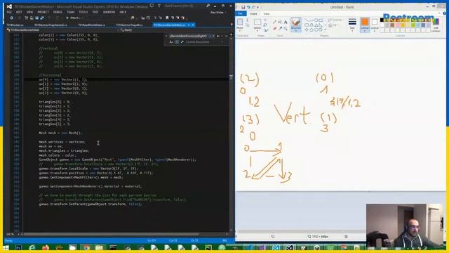Click Open File icon in Visual Studio toolbar
Screen dimensions: 449x253
click(x=32, y=18)
